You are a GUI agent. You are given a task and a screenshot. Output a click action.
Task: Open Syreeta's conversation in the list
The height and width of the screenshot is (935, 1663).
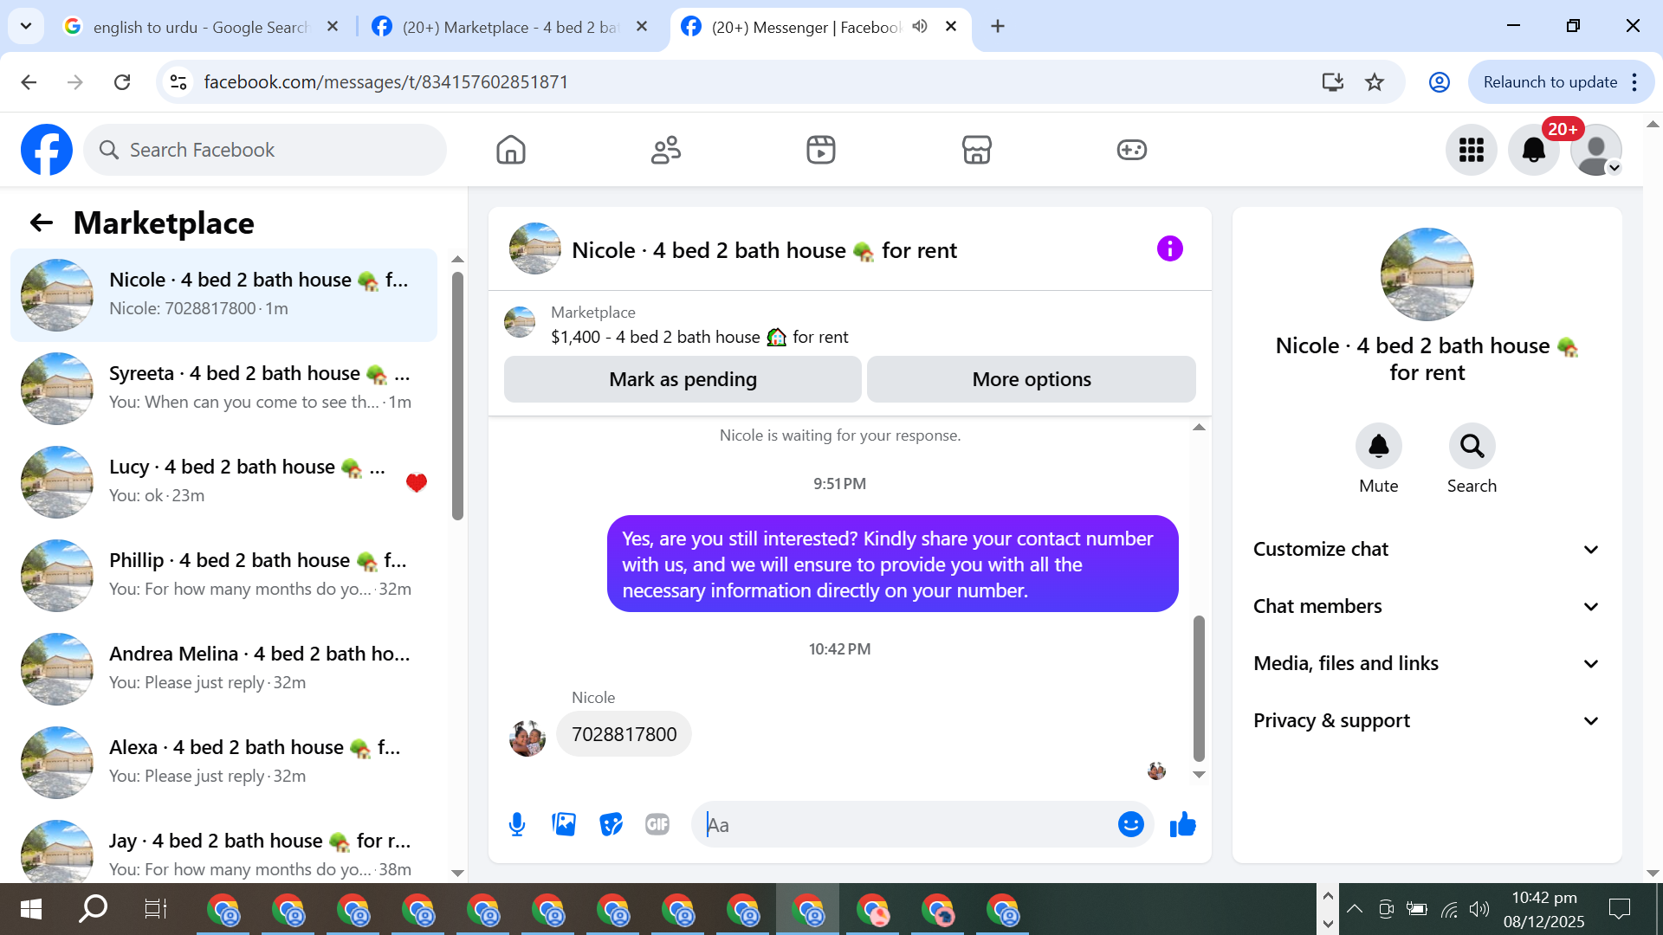coord(224,388)
